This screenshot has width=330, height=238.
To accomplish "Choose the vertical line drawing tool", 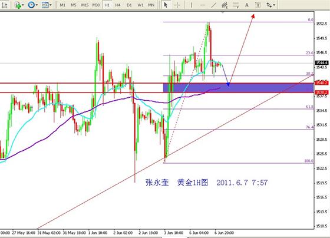I will (x=191, y=5).
